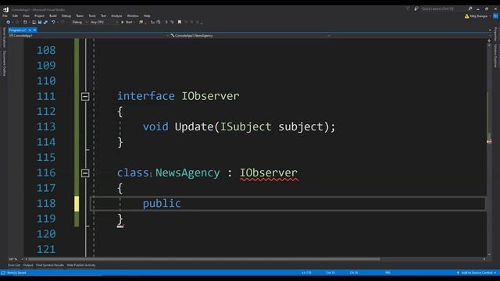Screen dimensions: 500x281
Task: Click the New Project toolbar icon
Action: pos(25,23)
